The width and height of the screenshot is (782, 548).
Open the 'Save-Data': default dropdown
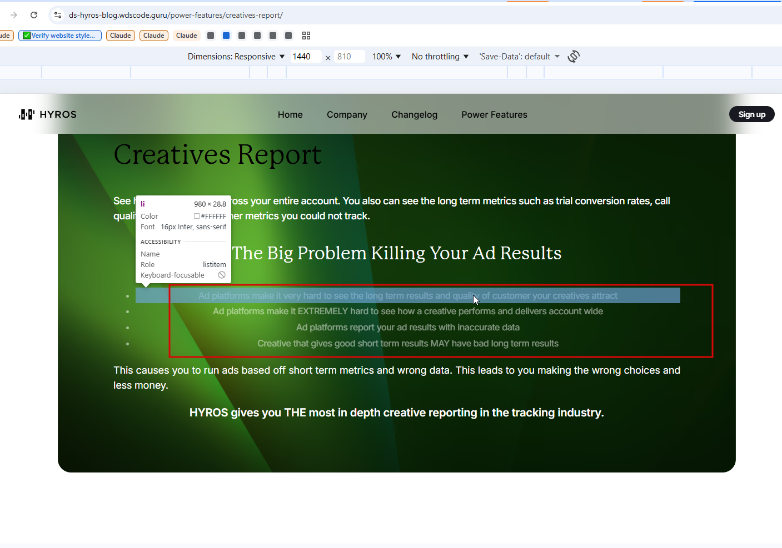520,57
